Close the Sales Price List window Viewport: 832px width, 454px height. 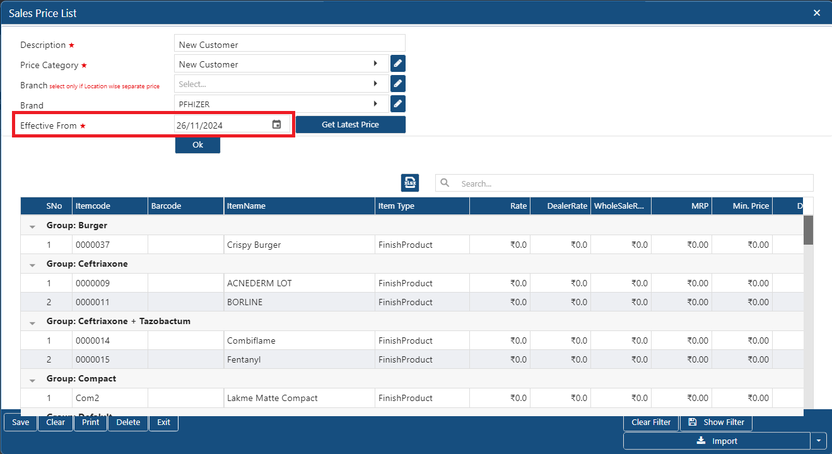click(x=817, y=13)
